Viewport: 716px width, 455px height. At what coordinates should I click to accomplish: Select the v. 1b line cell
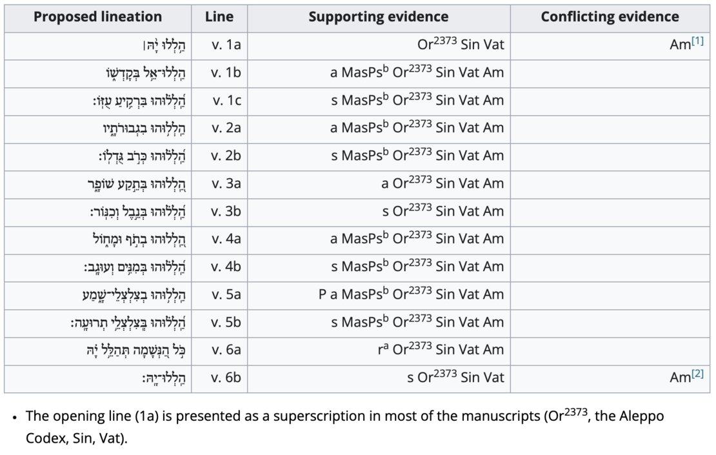point(226,73)
